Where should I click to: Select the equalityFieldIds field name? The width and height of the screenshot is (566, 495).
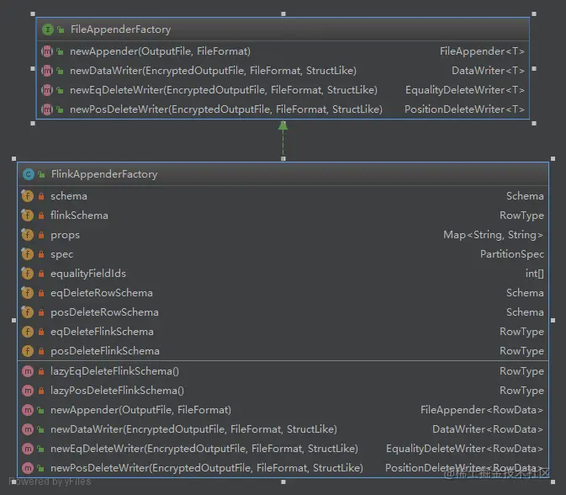coord(88,274)
